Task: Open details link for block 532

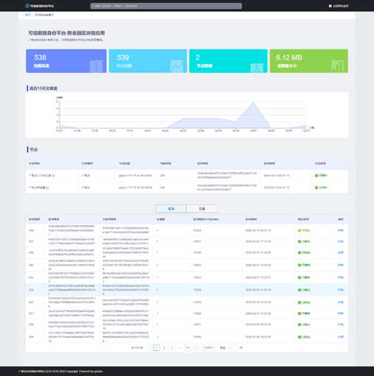Action: 340,302
